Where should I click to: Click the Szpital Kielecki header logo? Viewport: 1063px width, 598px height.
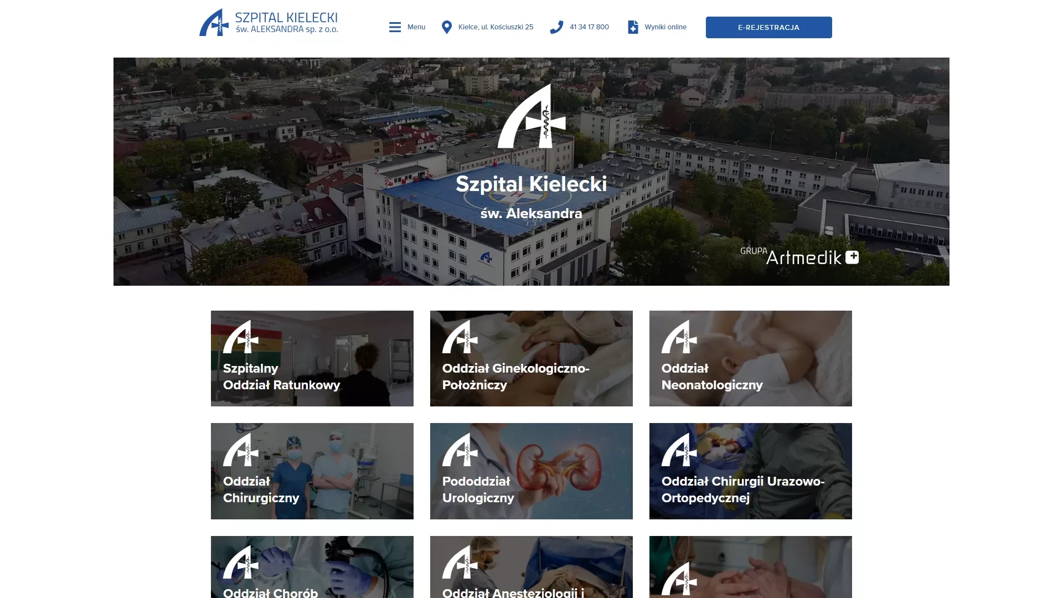click(x=269, y=23)
